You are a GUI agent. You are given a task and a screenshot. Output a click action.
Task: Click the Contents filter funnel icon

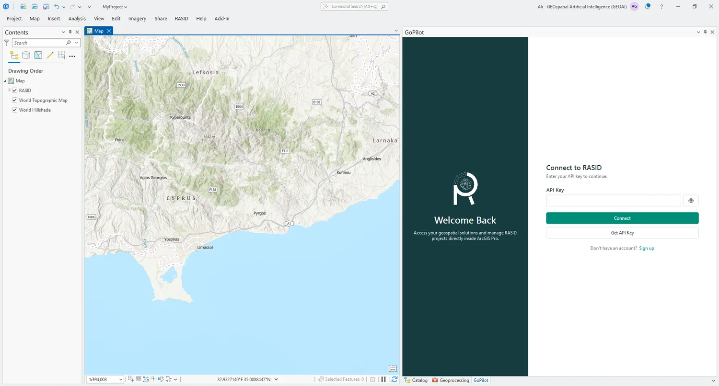[7, 43]
